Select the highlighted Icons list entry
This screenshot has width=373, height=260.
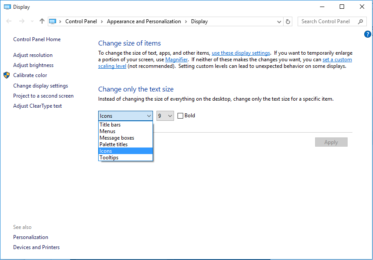[x=125, y=151]
